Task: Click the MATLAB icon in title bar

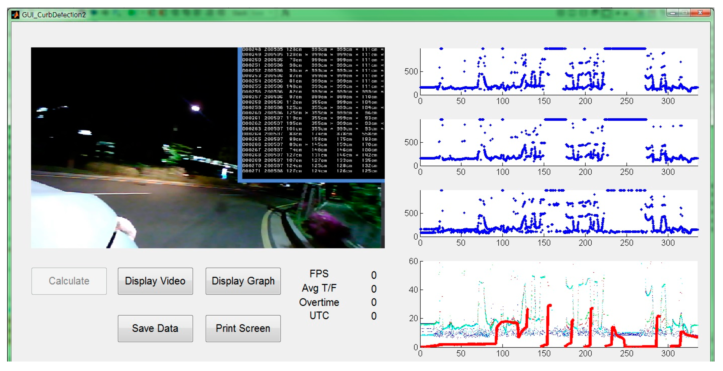Action: coord(15,15)
